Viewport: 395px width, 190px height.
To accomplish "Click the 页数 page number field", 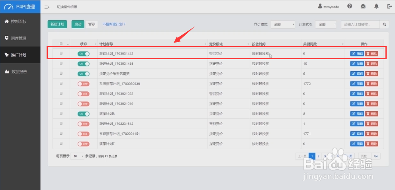I will click(x=365, y=156).
